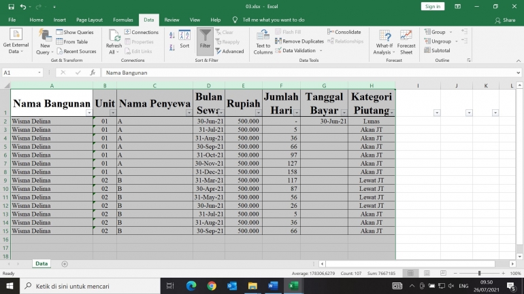Insert a Subtotal
The width and height of the screenshot is (524, 294).
pos(437,51)
